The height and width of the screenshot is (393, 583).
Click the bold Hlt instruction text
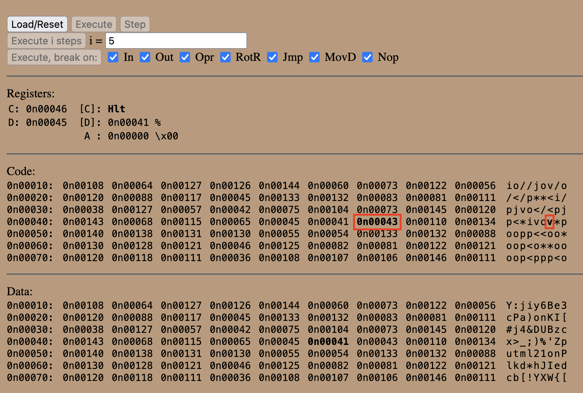tap(116, 109)
